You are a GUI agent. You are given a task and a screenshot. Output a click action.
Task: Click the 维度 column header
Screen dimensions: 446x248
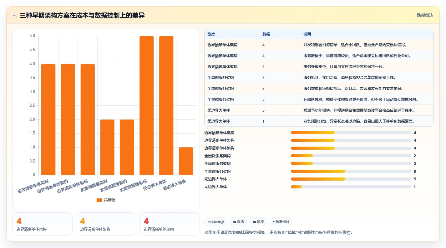coord(211,34)
